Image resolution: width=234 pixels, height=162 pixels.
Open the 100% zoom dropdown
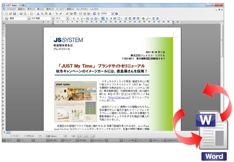113,14
